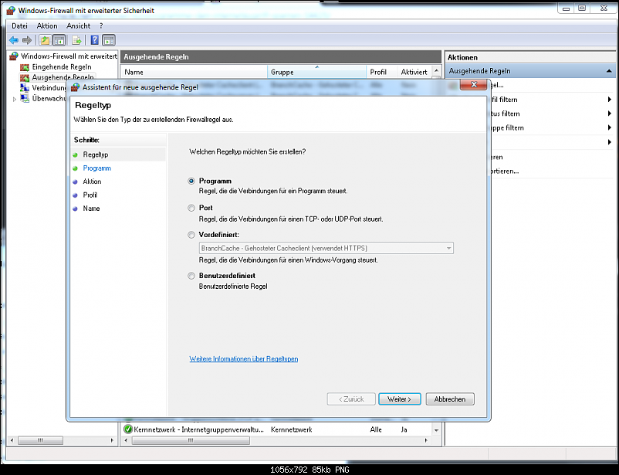Click the blue Programm step in the steps list
The height and width of the screenshot is (475, 619).
point(97,168)
